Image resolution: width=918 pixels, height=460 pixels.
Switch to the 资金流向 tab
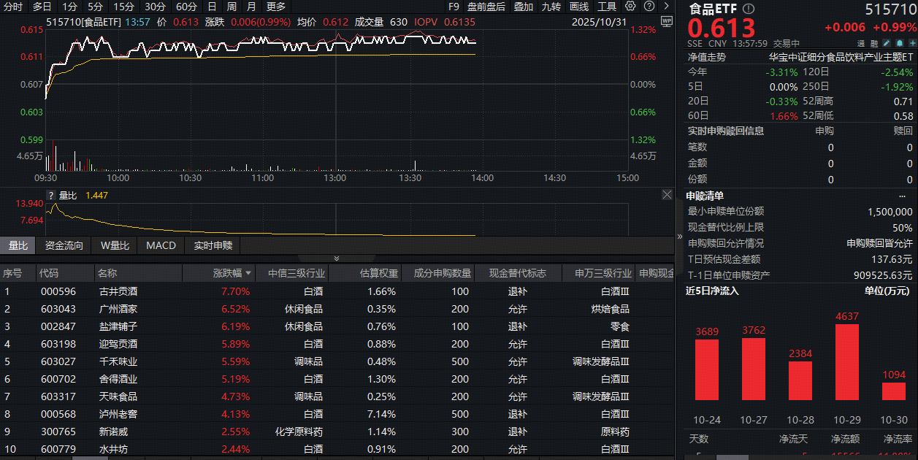click(x=63, y=245)
